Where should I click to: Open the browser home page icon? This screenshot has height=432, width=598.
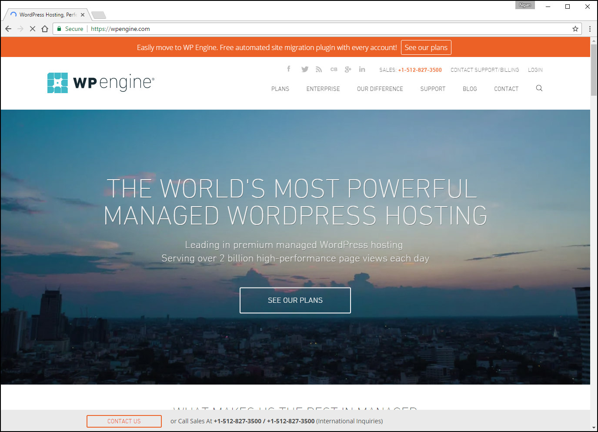(45, 29)
